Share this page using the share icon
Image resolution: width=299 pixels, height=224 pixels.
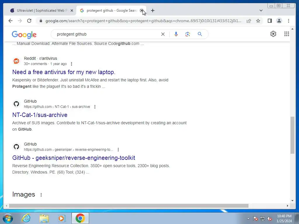click(x=249, y=21)
